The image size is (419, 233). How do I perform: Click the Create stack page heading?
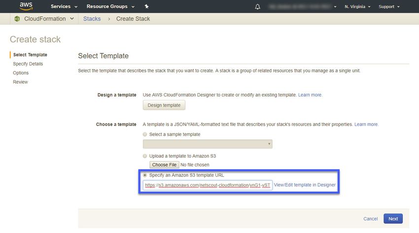click(35, 39)
